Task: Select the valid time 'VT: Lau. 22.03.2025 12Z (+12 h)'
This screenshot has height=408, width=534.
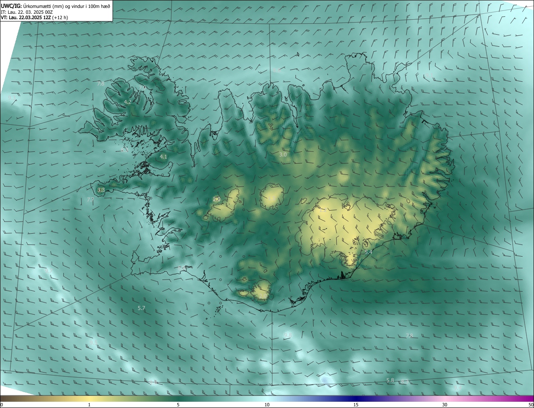Action: click(x=34, y=18)
